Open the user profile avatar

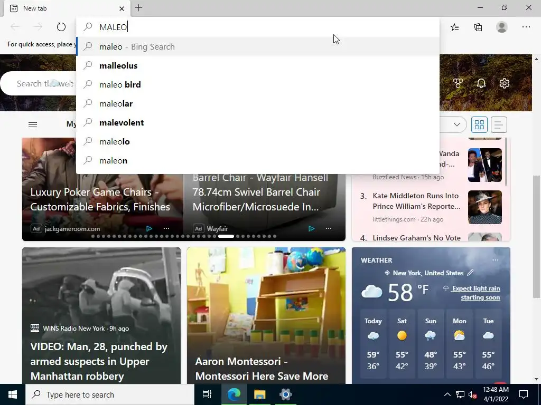(502, 27)
